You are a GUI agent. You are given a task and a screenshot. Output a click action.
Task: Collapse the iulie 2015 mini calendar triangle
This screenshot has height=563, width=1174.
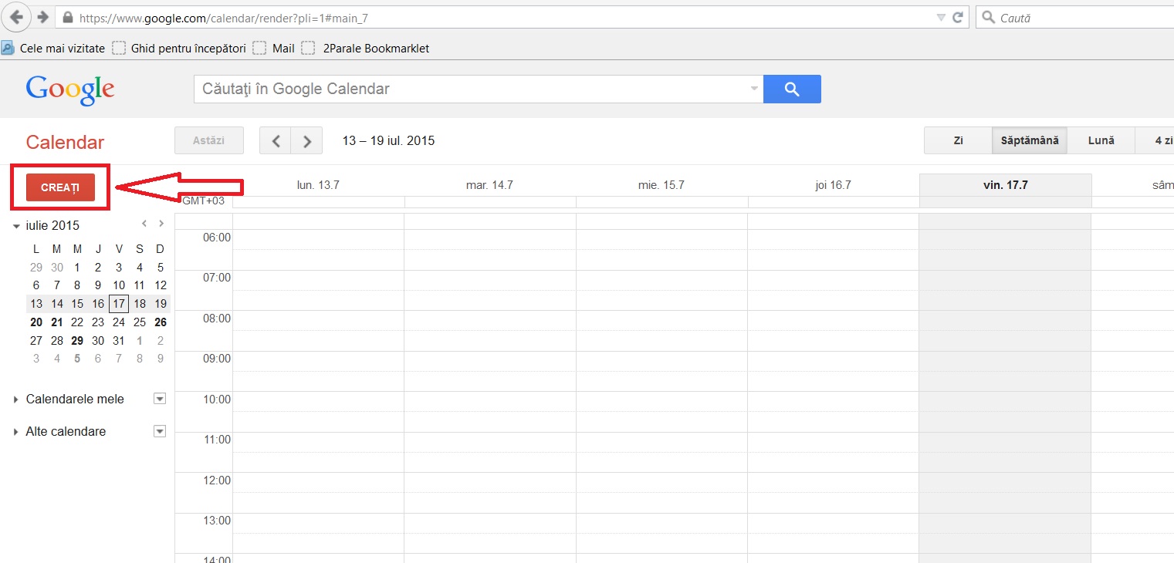[x=16, y=226]
